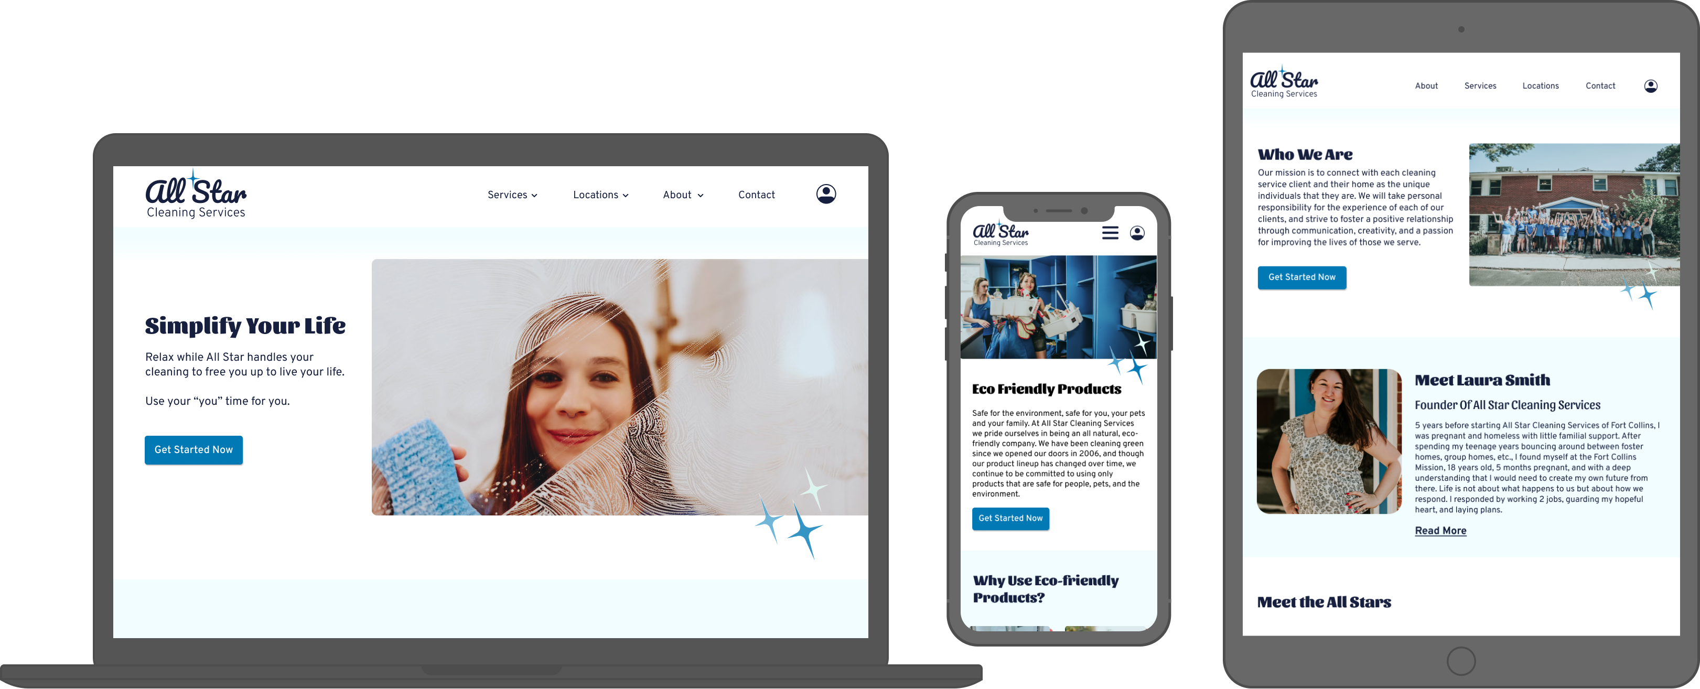Click the Locations tab on tablet
This screenshot has width=1700, height=689.
1540,85
